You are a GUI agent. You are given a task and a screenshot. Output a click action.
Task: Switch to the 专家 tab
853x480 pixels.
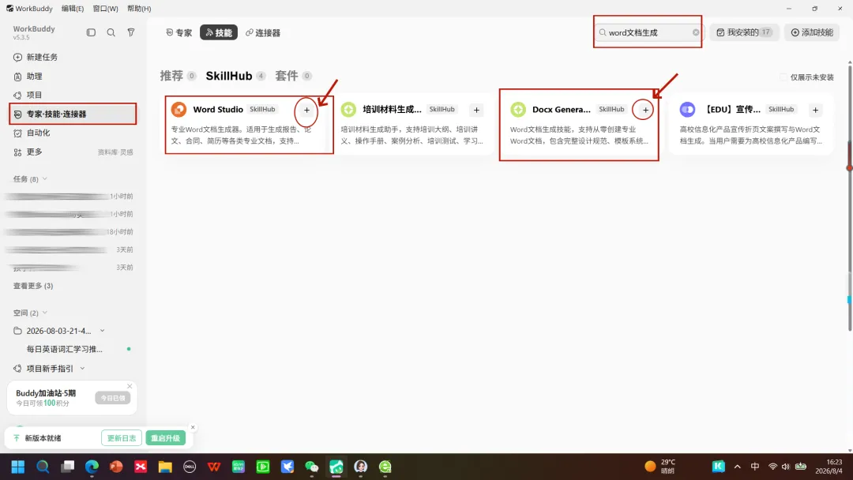[x=179, y=32]
